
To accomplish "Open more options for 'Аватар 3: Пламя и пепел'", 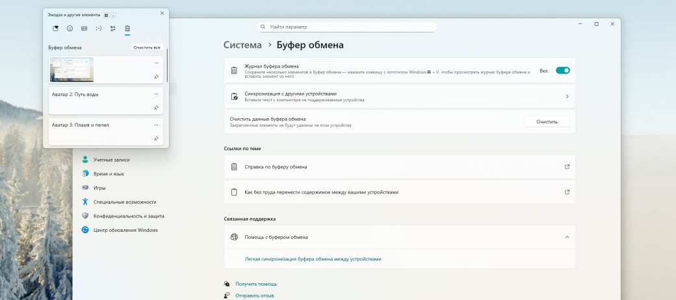I will 156,125.
